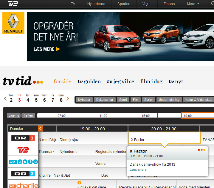214x188 pixels.
Task: Toggle Nyheder category filter
Action: click(84, 100)
